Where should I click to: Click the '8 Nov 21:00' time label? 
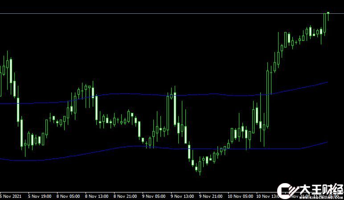(x=125, y=196)
